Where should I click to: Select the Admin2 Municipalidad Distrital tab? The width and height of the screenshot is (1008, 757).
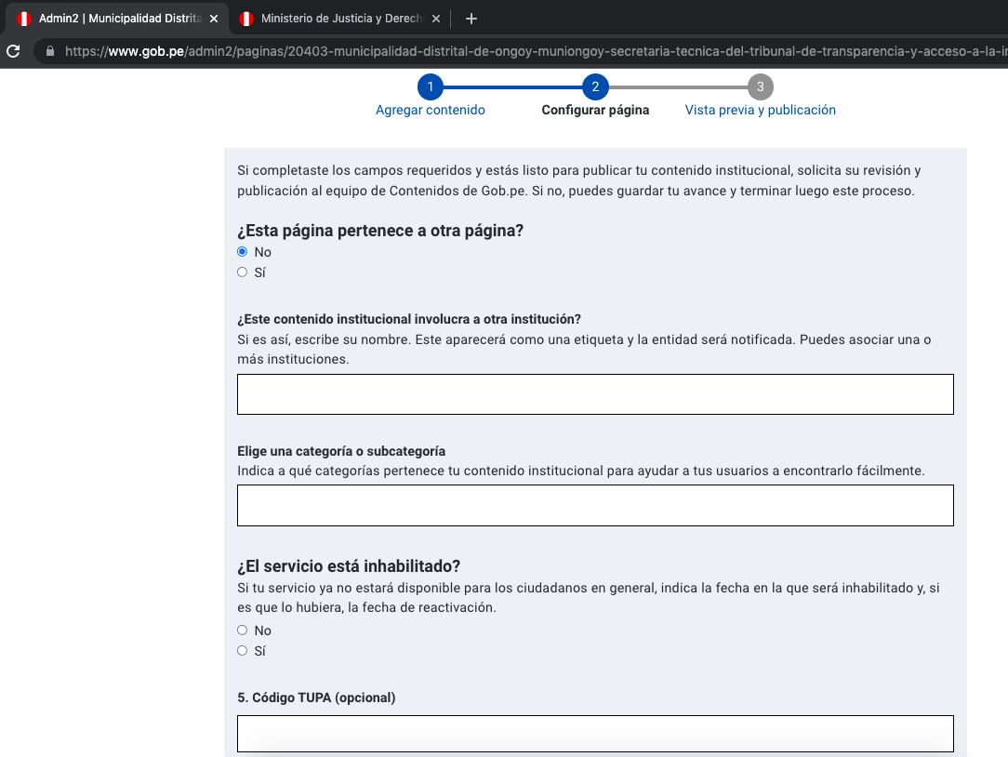(x=115, y=19)
